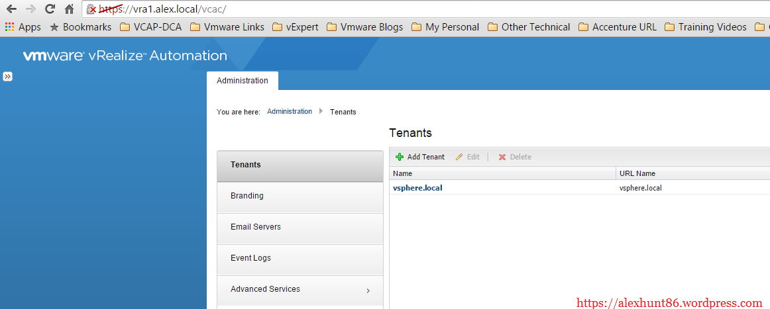Click the Edit pencil button
Viewport: 770px width, 309px height.
pyautogui.click(x=467, y=157)
